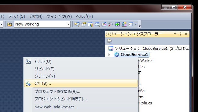Toggle auto hide pin on Solution Explorer
198x112 pixels.
tap(181, 34)
